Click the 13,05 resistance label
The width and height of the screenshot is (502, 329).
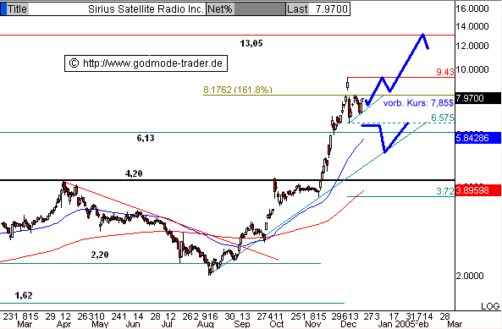coord(251,43)
